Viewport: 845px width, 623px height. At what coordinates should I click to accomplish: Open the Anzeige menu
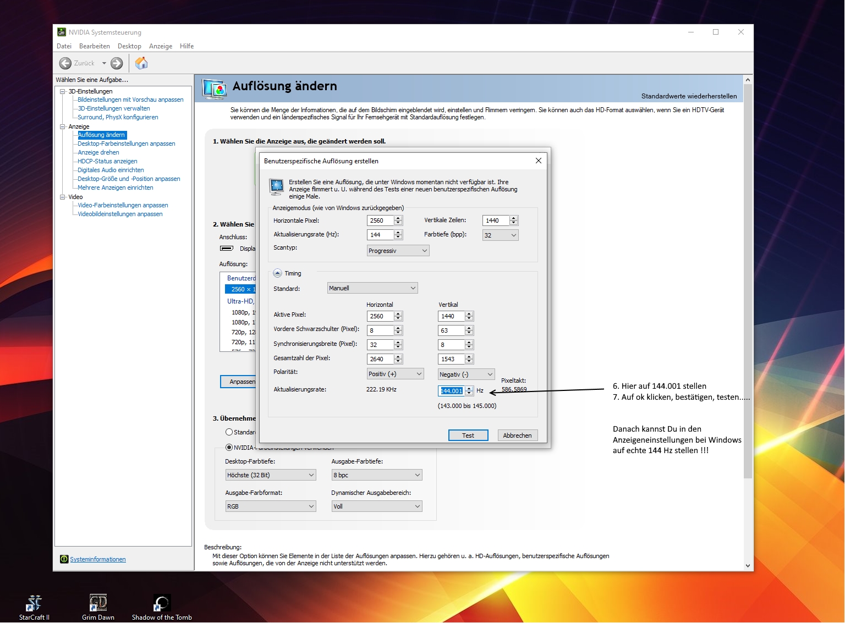pos(161,46)
